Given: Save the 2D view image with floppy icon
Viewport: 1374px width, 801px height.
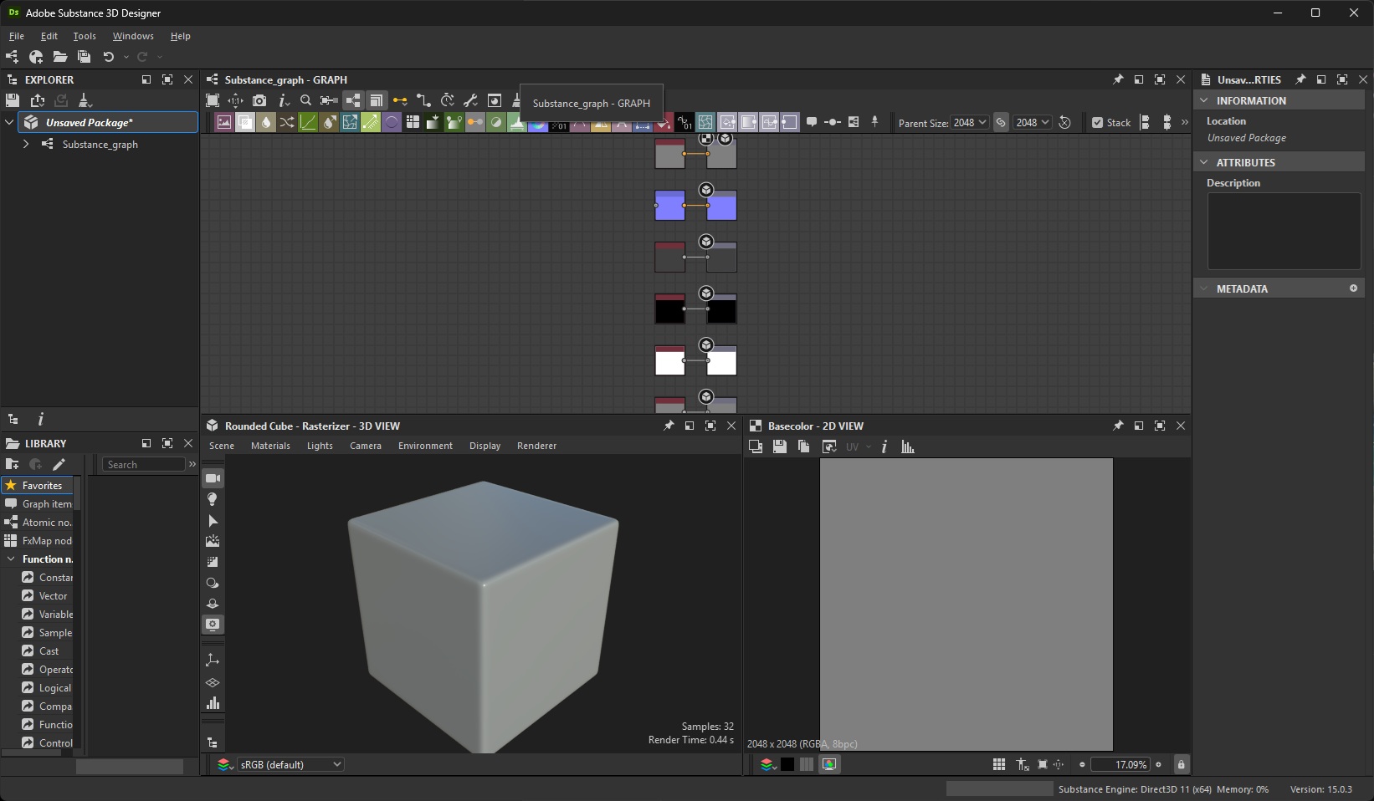Looking at the screenshot, I should point(780,446).
